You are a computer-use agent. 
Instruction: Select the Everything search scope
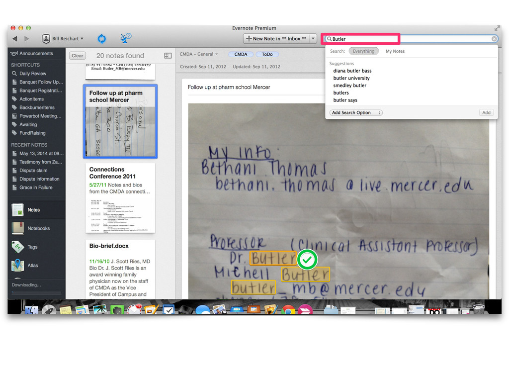tap(363, 51)
